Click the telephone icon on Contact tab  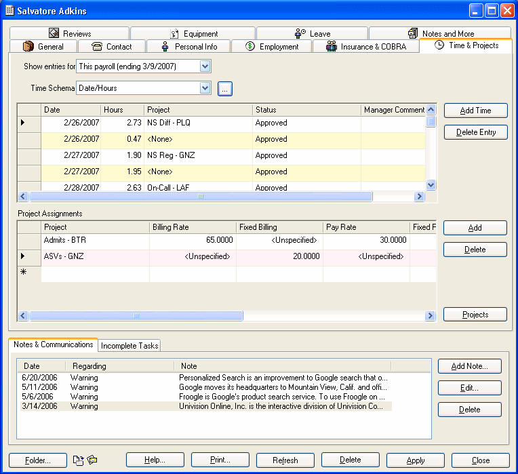click(x=97, y=47)
